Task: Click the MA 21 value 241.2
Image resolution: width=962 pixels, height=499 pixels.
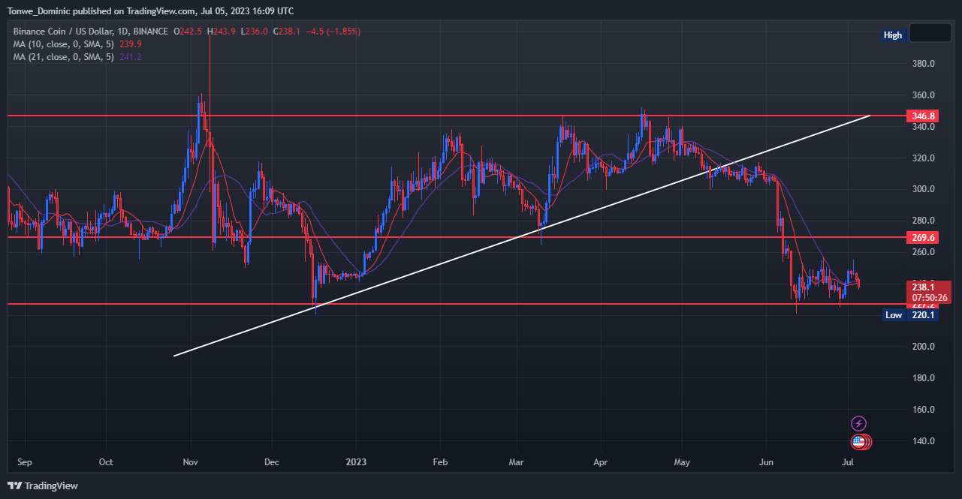Action: 131,57
